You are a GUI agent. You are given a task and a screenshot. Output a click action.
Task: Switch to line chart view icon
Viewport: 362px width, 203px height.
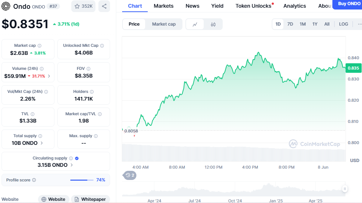tap(195, 24)
